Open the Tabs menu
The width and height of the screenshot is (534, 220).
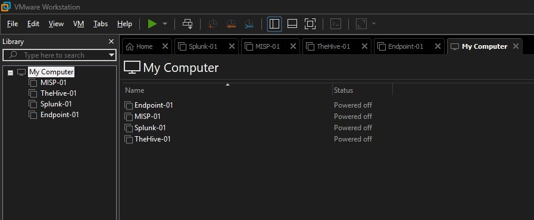pyautogui.click(x=101, y=24)
